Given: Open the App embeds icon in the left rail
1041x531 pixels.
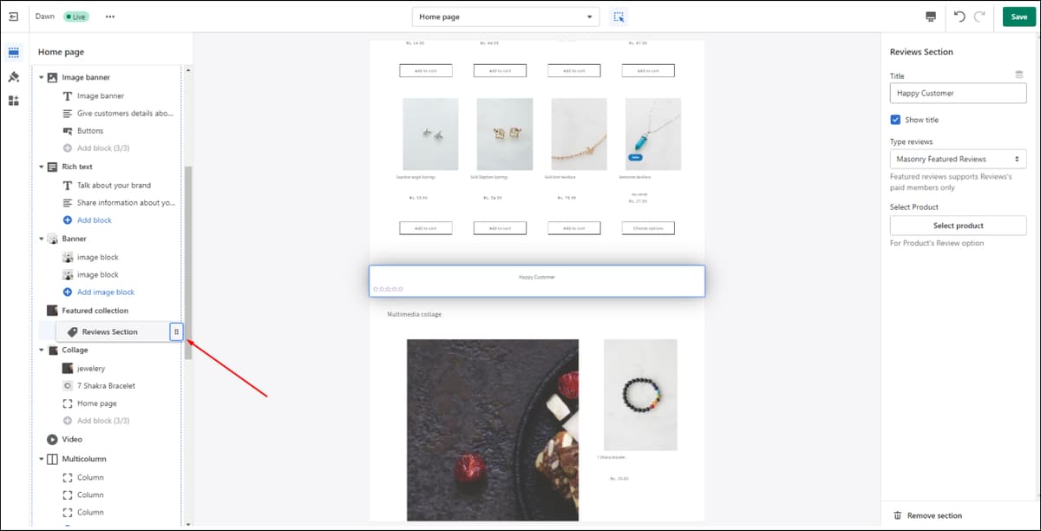Looking at the screenshot, I should (x=14, y=101).
